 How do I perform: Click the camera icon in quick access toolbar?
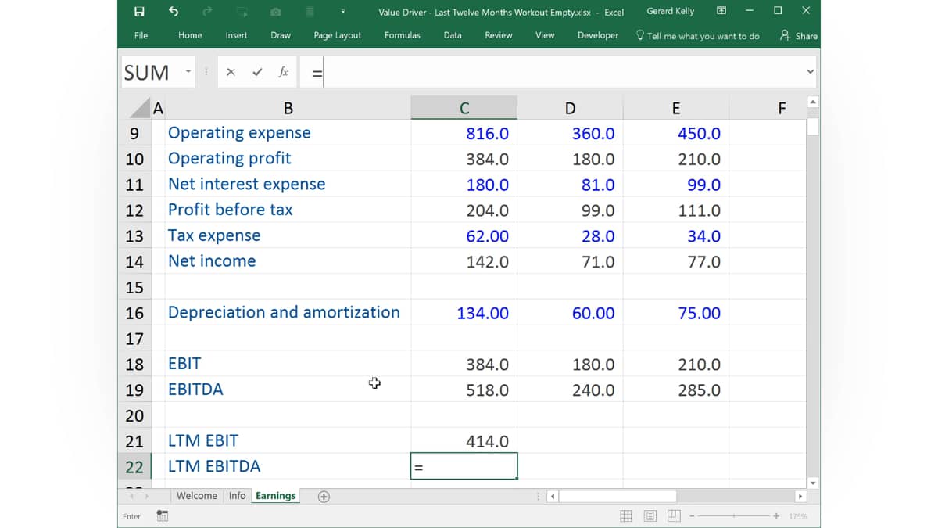276,12
